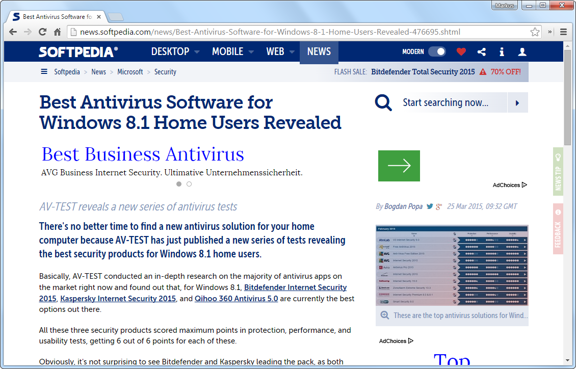The width and height of the screenshot is (576, 369).
Task: Reload the page with refresh button
Action: (x=42, y=32)
